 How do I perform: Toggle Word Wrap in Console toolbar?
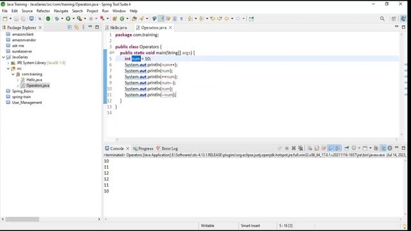(324, 148)
